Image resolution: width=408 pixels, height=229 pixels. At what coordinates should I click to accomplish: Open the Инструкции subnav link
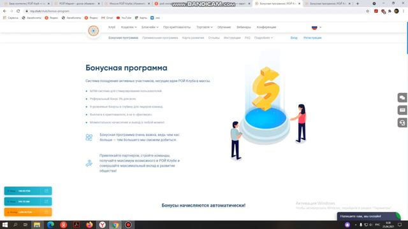[x=232, y=38]
